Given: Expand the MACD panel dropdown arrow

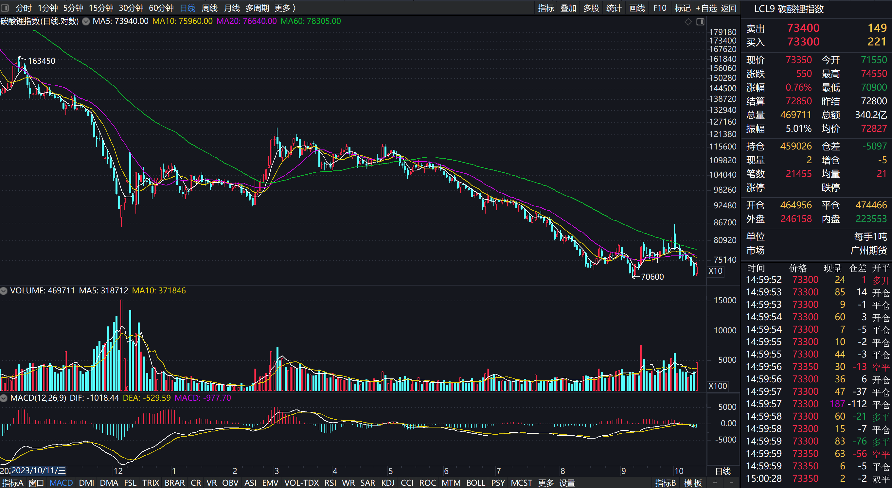Looking at the screenshot, I should click(x=4, y=398).
